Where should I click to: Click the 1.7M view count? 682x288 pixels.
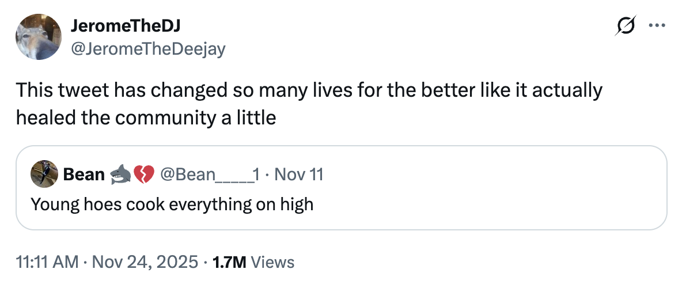pyautogui.click(x=229, y=262)
